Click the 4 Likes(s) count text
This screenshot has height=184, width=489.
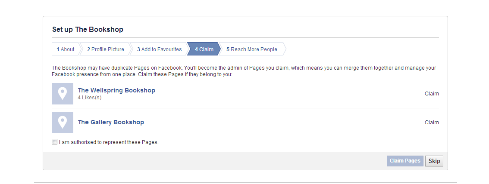coord(90,98)
